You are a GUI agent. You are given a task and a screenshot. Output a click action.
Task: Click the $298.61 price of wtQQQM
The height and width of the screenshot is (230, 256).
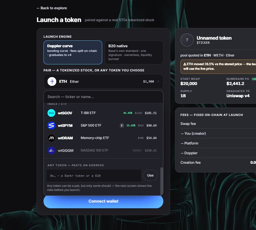(151, 150)
